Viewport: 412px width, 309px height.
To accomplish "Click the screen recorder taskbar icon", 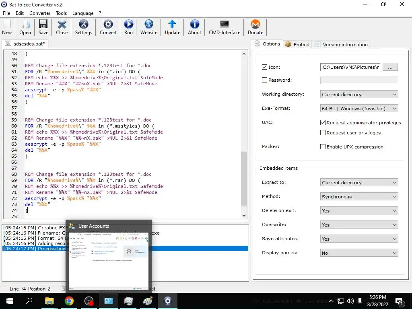I will (89, 301).
